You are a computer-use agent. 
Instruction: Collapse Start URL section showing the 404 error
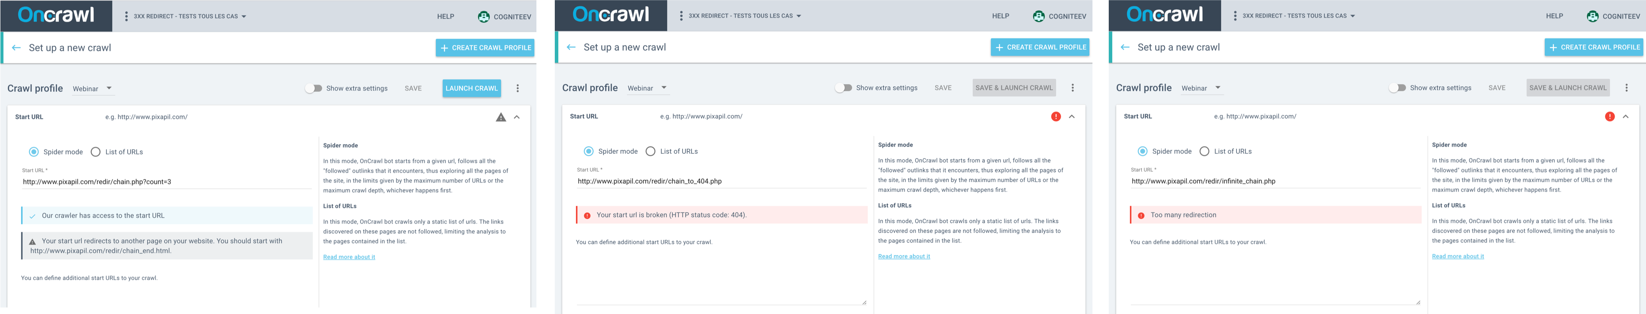tap(1072, 117)
